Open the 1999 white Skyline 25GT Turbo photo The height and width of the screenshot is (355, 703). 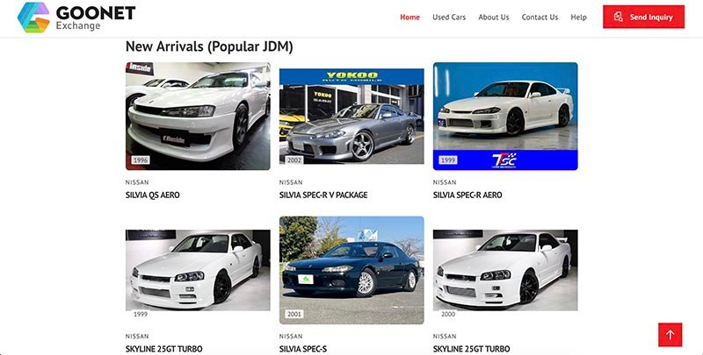(198, 270)
